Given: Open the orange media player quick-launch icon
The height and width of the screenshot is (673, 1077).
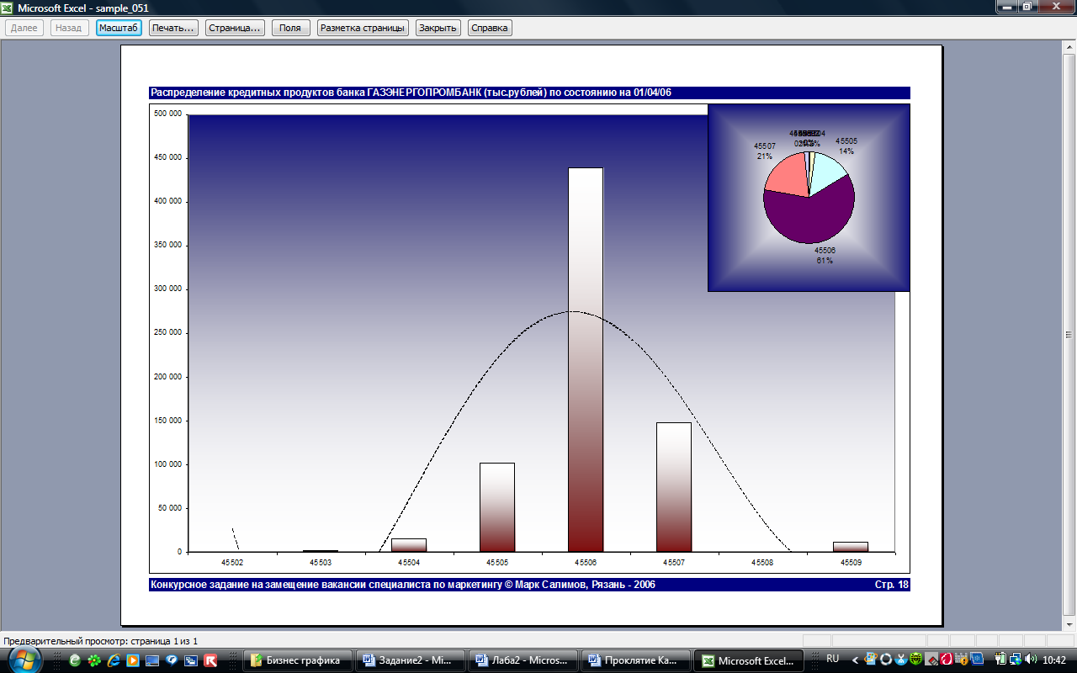Looking at the screenshot, I should pos(133,660).
